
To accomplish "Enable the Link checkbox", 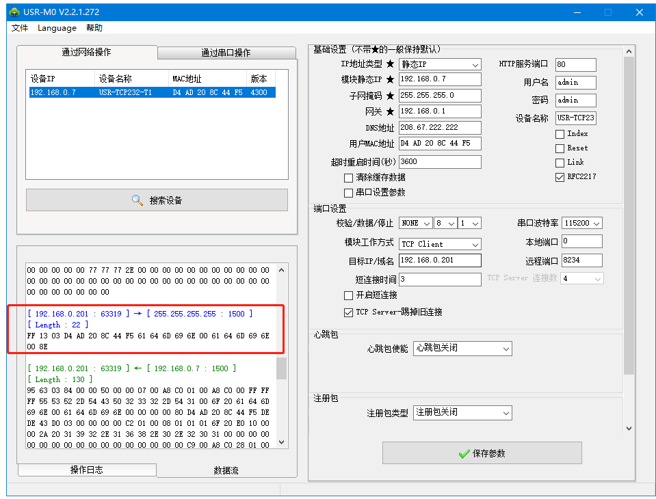I will (560, 163).
